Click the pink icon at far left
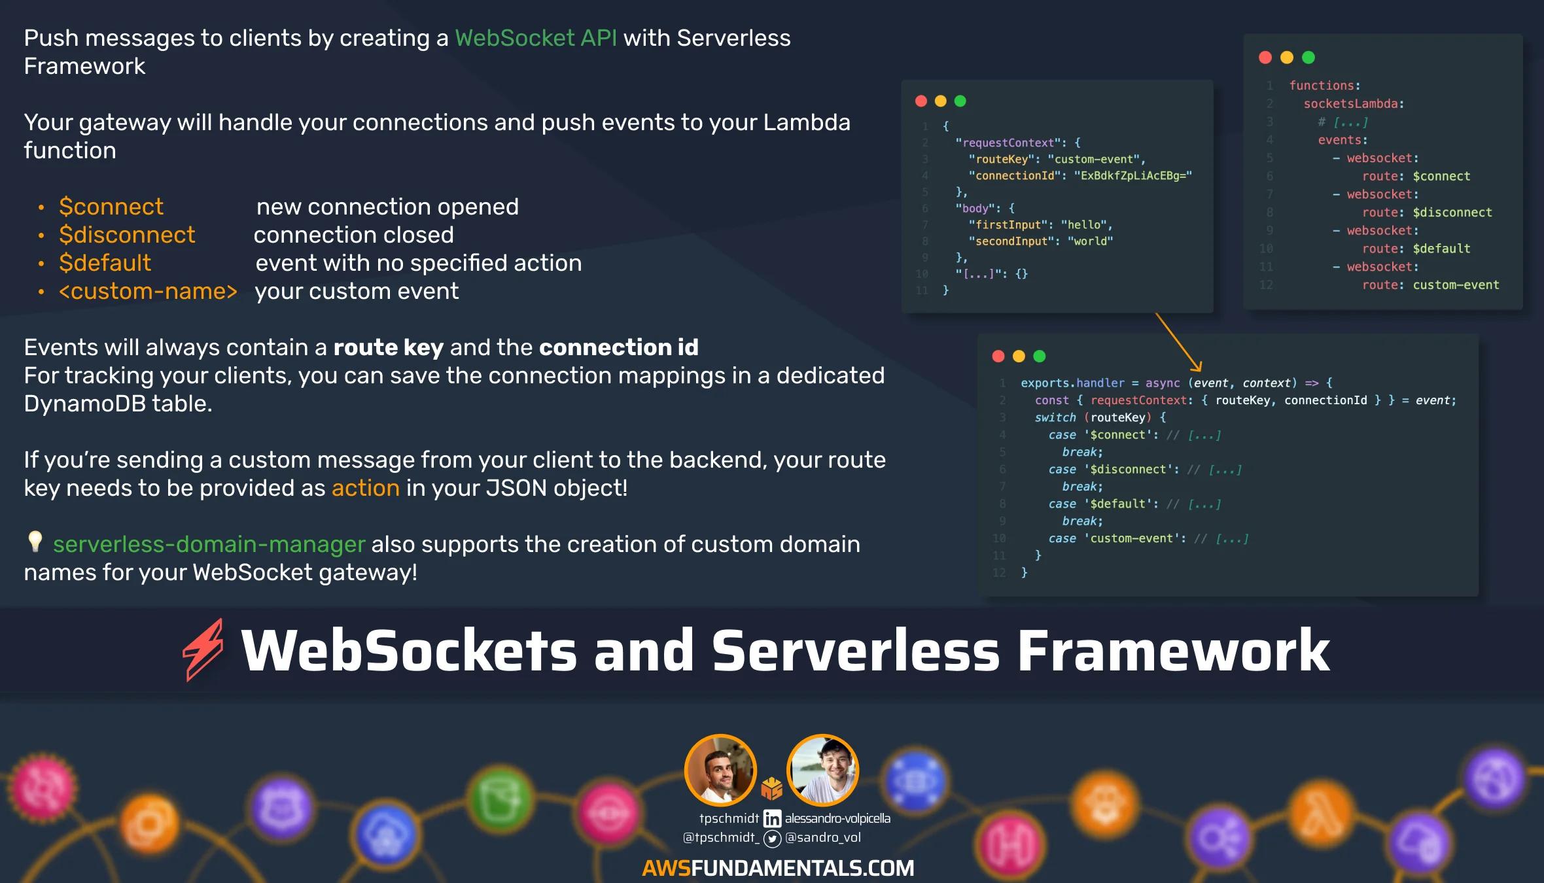 [43, 788]
